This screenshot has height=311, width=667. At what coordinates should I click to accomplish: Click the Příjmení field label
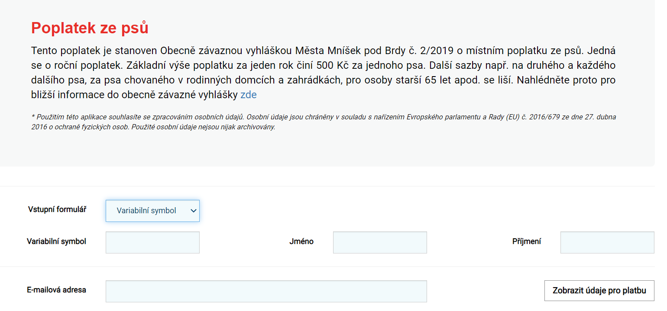[x=527, y=242]
